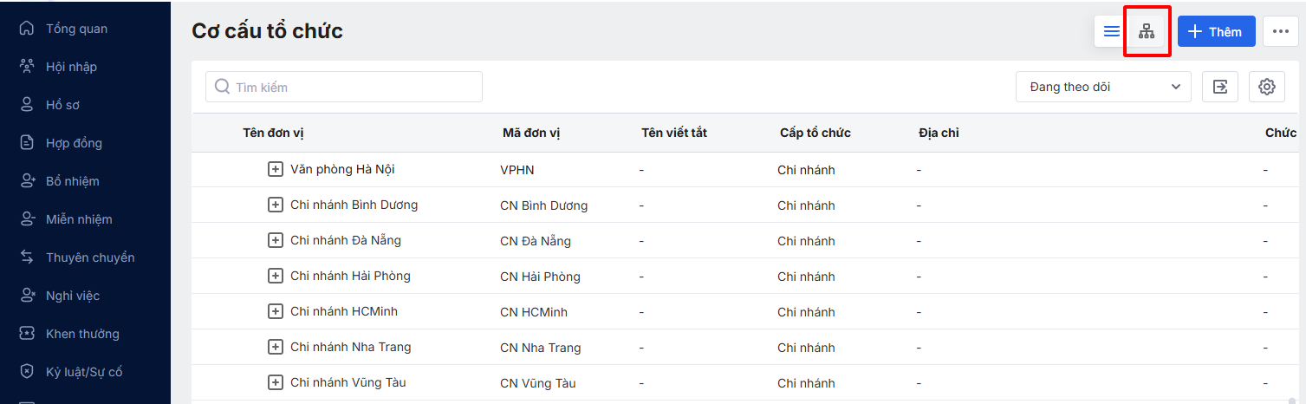Open table settings gear icon
The width and height of the screenshot is (1306, 404).
(x=1266, y=87)
